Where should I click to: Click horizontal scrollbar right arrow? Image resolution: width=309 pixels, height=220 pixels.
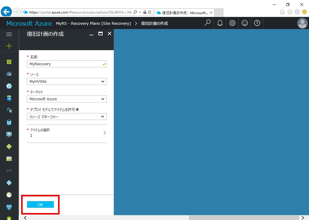(303, 218)
